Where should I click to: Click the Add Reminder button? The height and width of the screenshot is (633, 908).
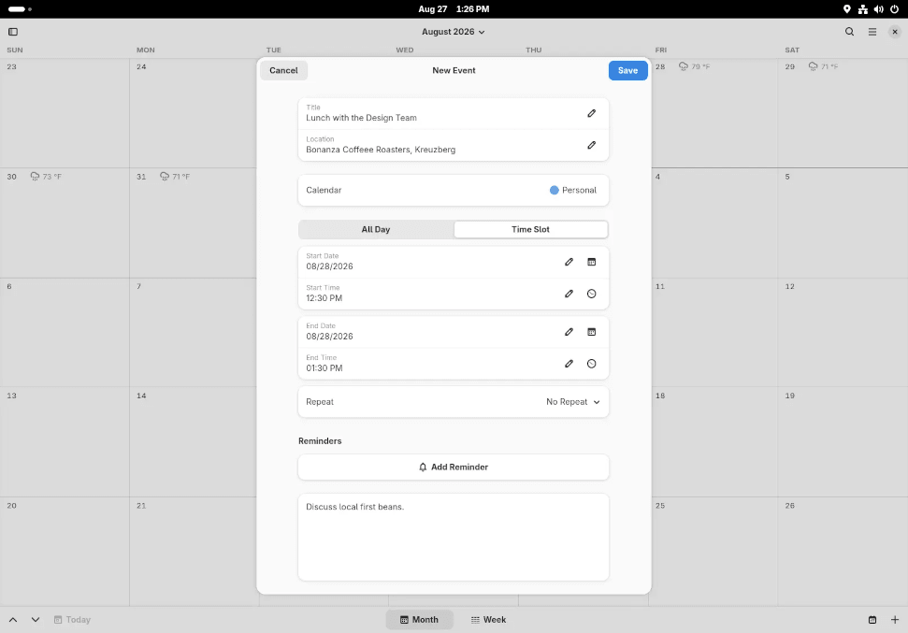coord(454,468)
